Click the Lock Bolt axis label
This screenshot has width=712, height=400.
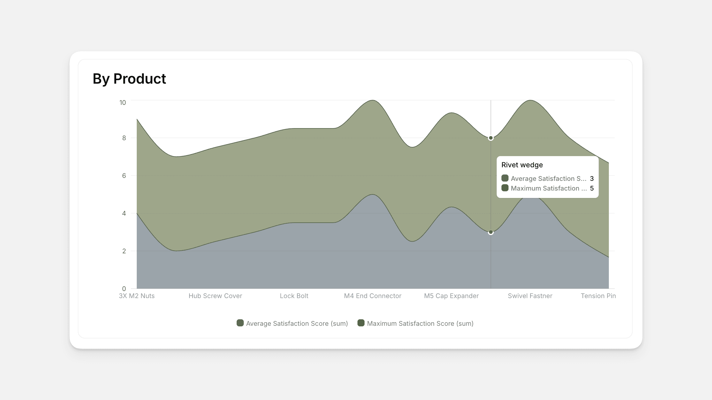point(294,296)
